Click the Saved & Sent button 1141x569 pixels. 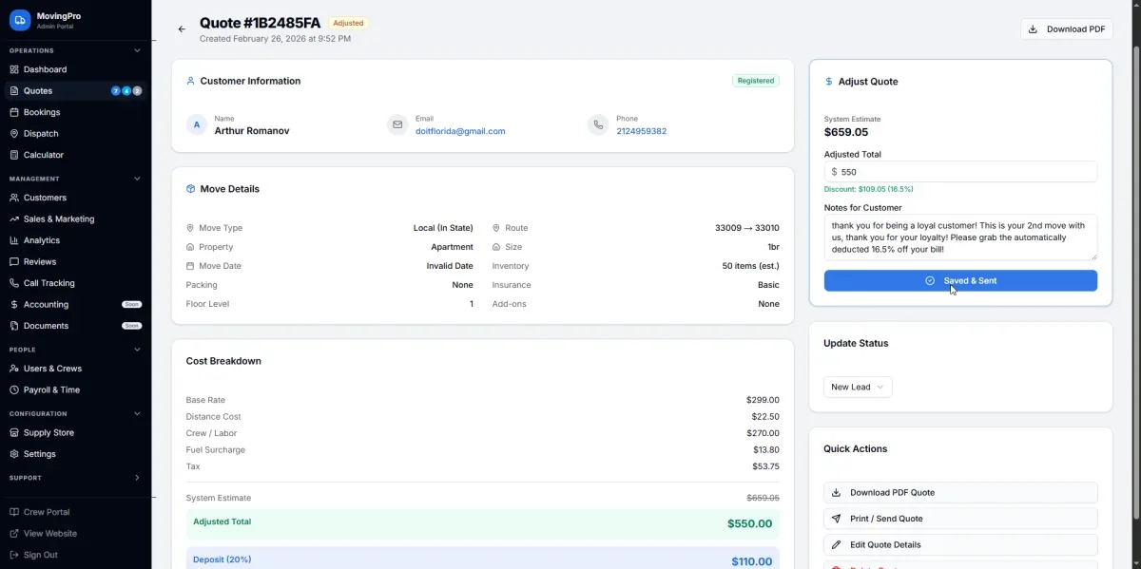960,280
